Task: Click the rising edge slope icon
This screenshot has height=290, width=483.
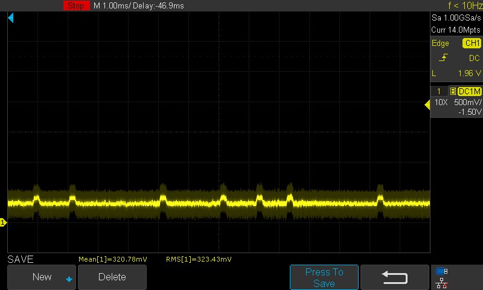Action: click(x=443, y=57)
